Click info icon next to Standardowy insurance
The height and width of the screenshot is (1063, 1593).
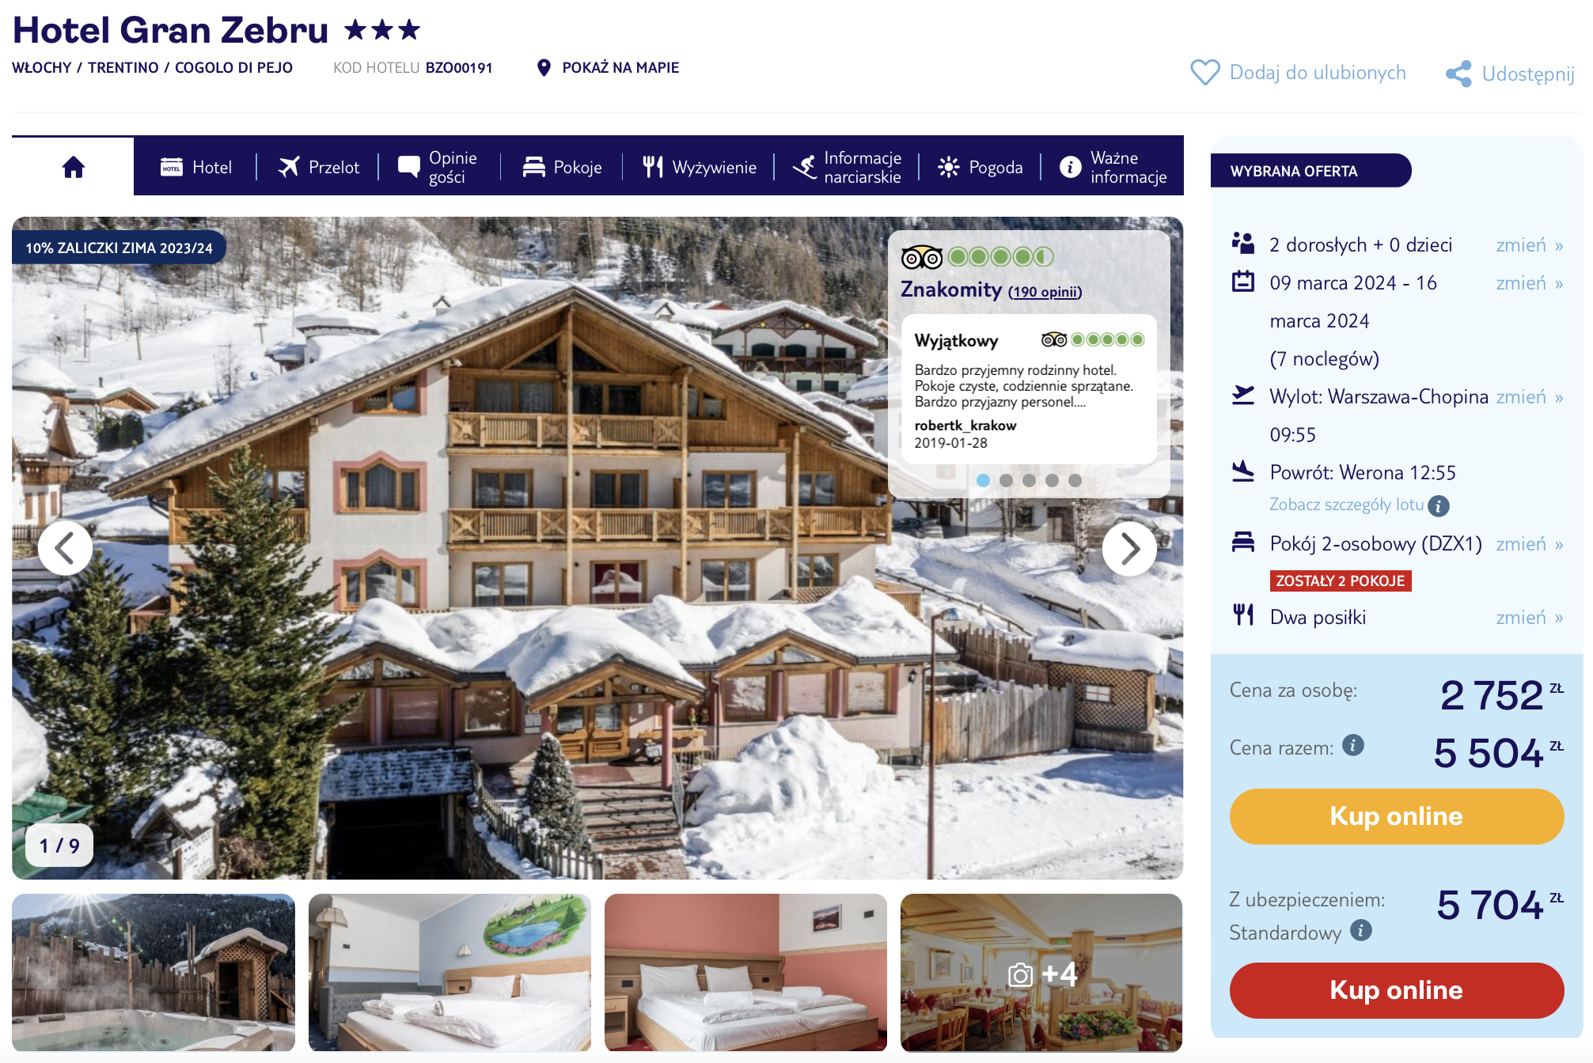point(1360,930)
